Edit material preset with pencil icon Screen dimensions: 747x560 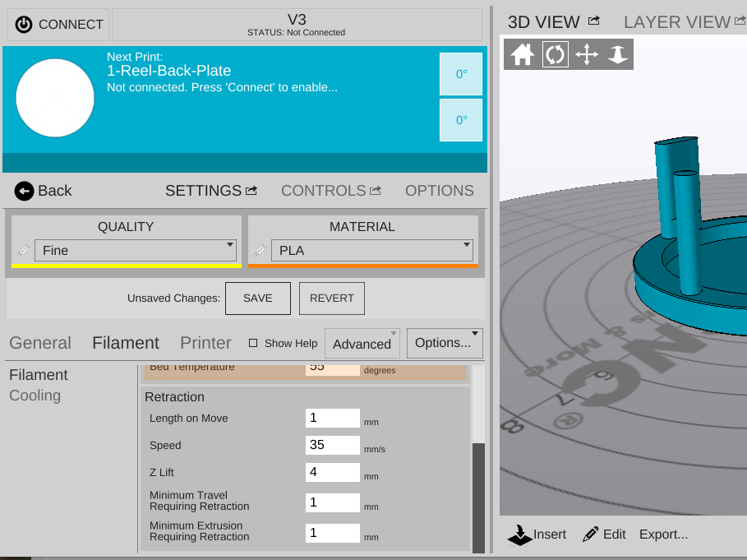[x=261, y=250]
